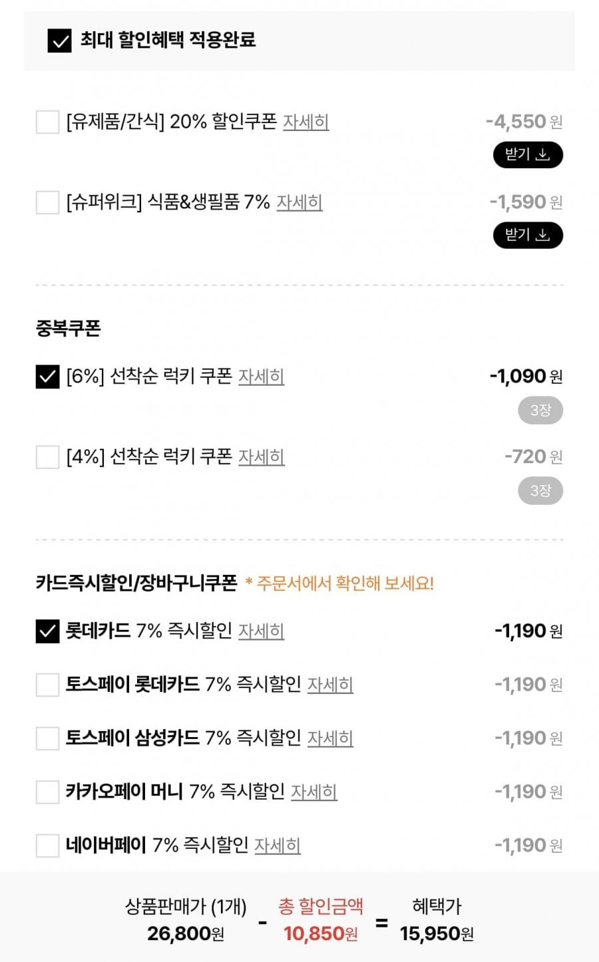599x962 pixels.
Task: Check the [슈퍼위크] 식품&생필품 7% box
Action: pos(47,203)
